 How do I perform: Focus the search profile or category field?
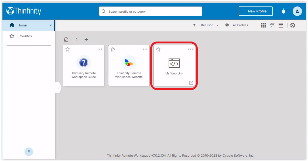click(150, 11)
